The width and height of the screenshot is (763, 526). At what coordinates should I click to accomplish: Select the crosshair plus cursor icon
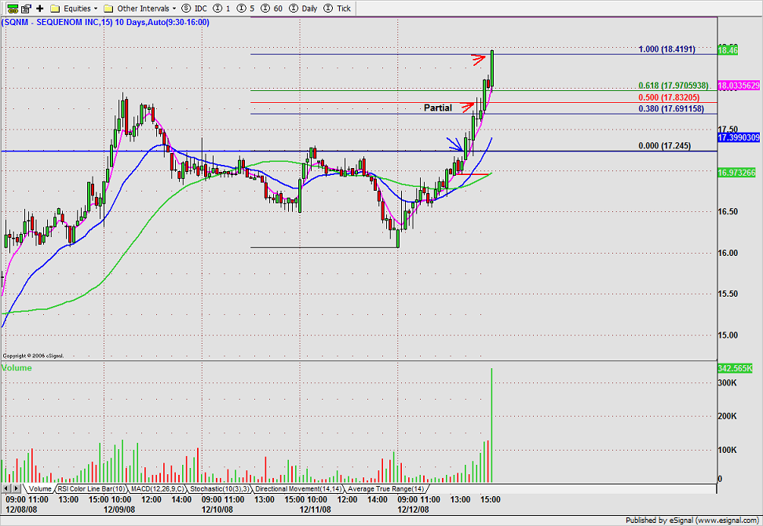tap(40, 9)
